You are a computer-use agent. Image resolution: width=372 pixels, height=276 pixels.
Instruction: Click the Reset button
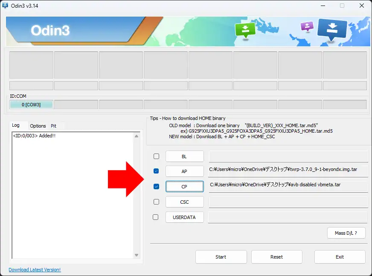pyautogui.click(x=276, y=257)
